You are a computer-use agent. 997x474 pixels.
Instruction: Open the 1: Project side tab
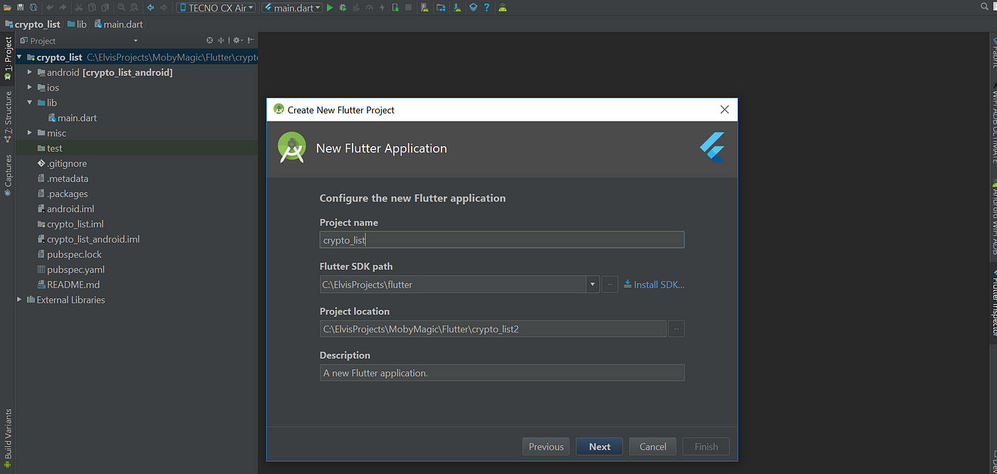(8, 58)
